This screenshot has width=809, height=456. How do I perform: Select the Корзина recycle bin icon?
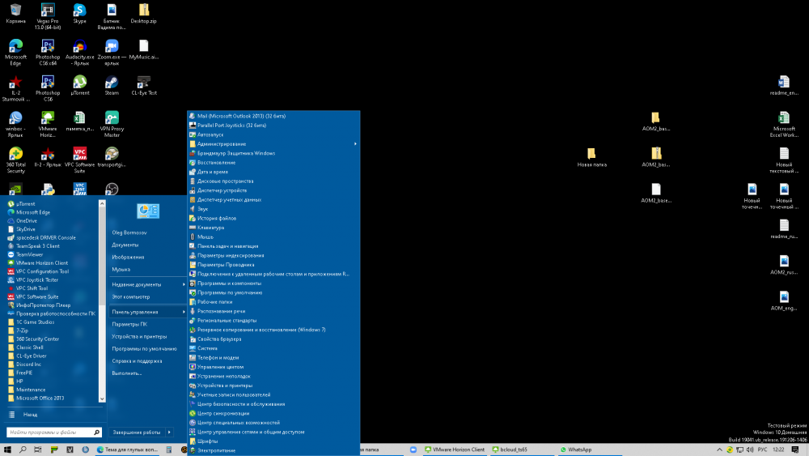15,14
